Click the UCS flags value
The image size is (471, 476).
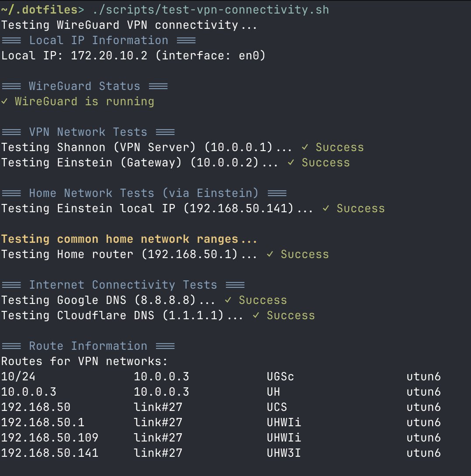tap(277, 407)
